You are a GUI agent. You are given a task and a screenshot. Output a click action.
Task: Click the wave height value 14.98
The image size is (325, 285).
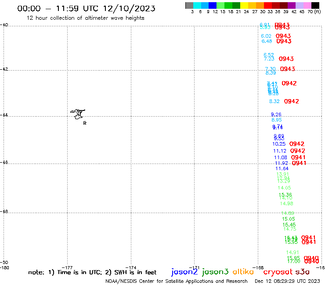tap(287, 203)
